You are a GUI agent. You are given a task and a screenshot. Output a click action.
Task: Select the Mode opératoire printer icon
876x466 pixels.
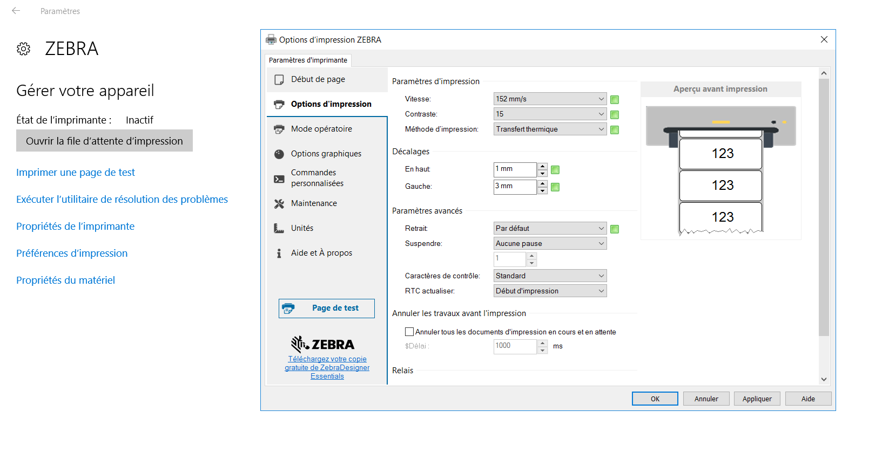click(279, 129)
